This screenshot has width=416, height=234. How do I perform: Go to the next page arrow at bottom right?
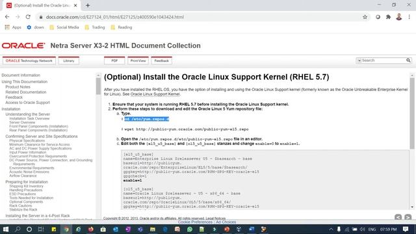(408, 217)
